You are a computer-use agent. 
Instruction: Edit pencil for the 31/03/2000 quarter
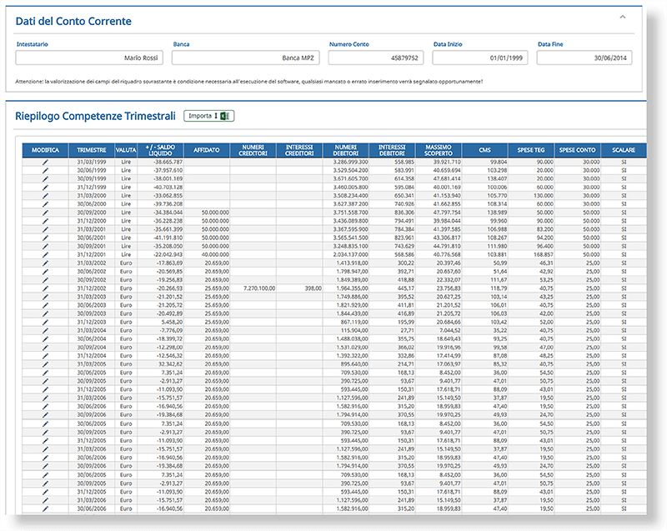[45, 196]
